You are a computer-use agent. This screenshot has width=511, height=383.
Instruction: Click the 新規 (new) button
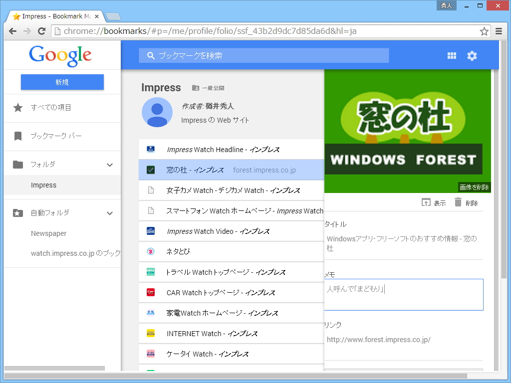(x=62, y=82)
